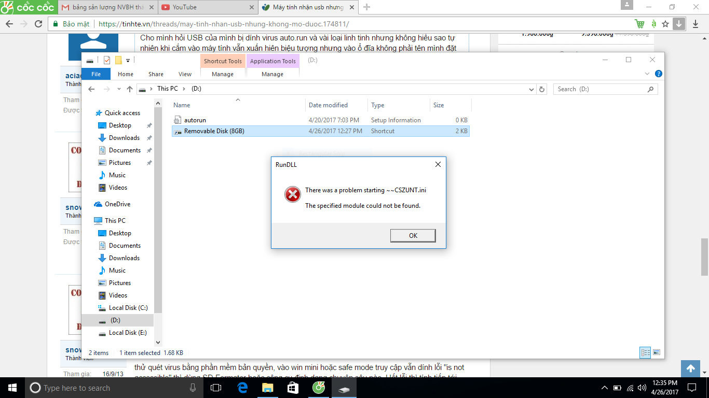Image resolution: width=709 pixels, height=398 pixels.
Task: Open a new browser tab
Action: coord(367,7)
